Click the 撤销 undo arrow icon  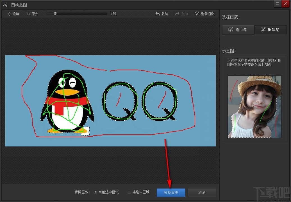(x=157, y=14)
